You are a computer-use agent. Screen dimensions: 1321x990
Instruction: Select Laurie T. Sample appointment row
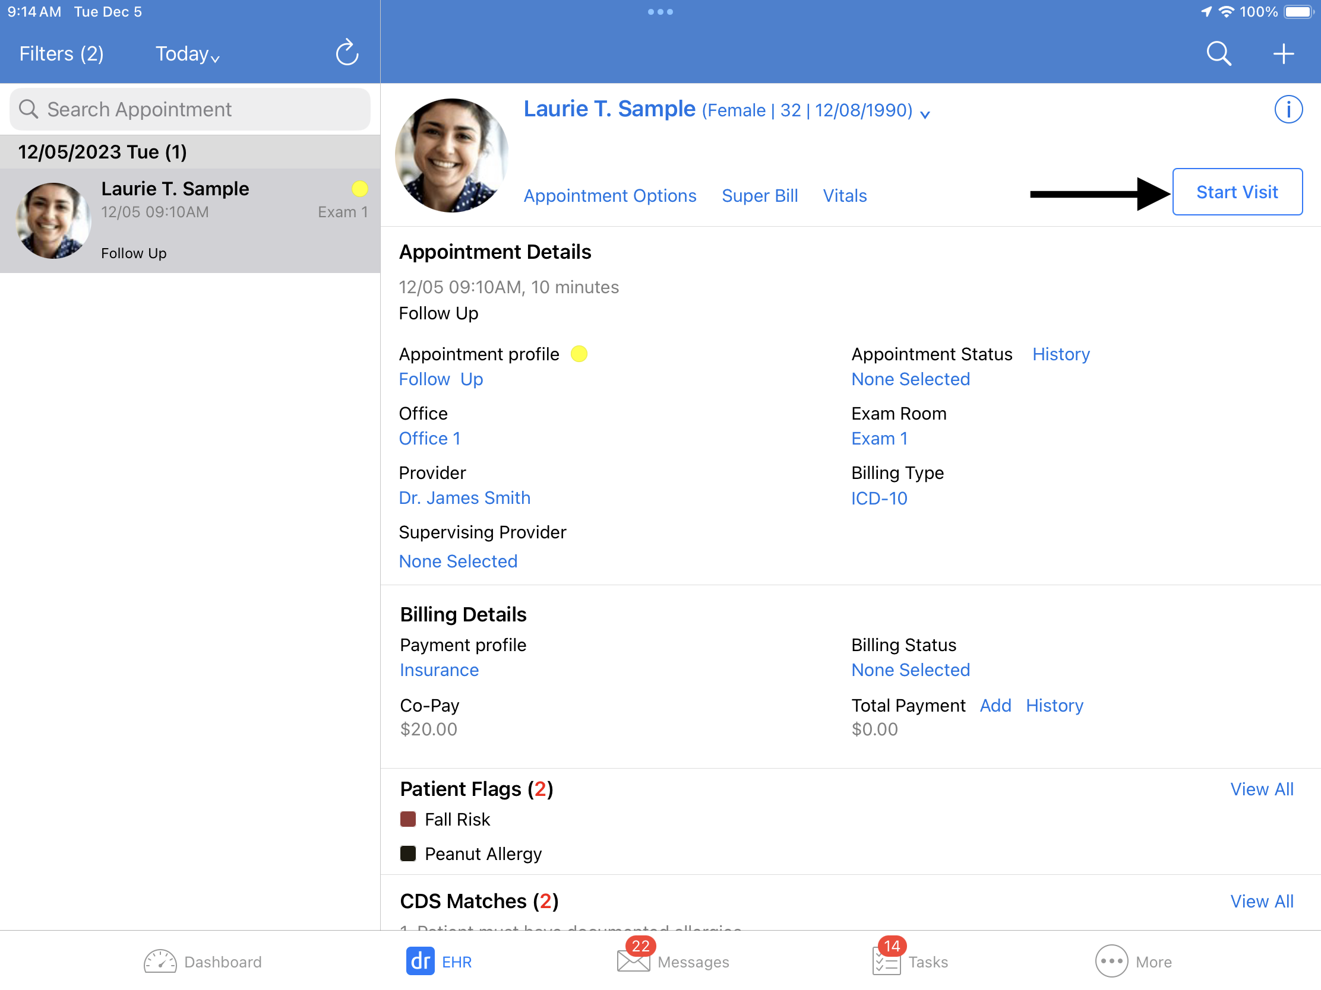(x=190, y=221)
